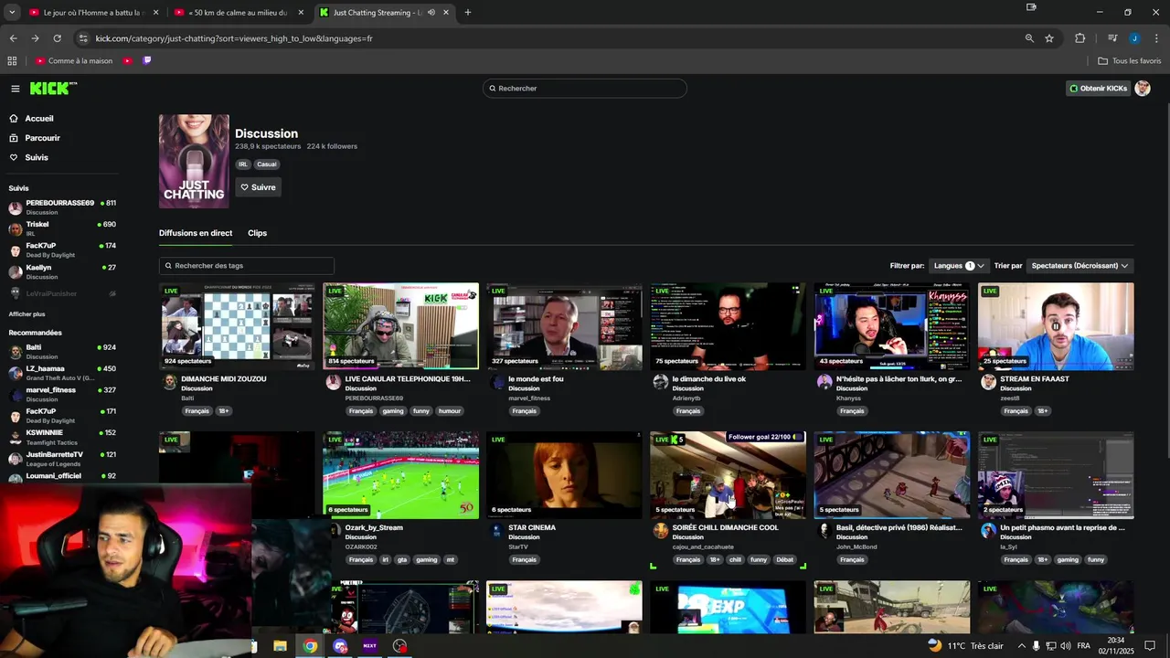Click the KICK logo
Screen dimensions: 1170x658
[x=52, y=89]
